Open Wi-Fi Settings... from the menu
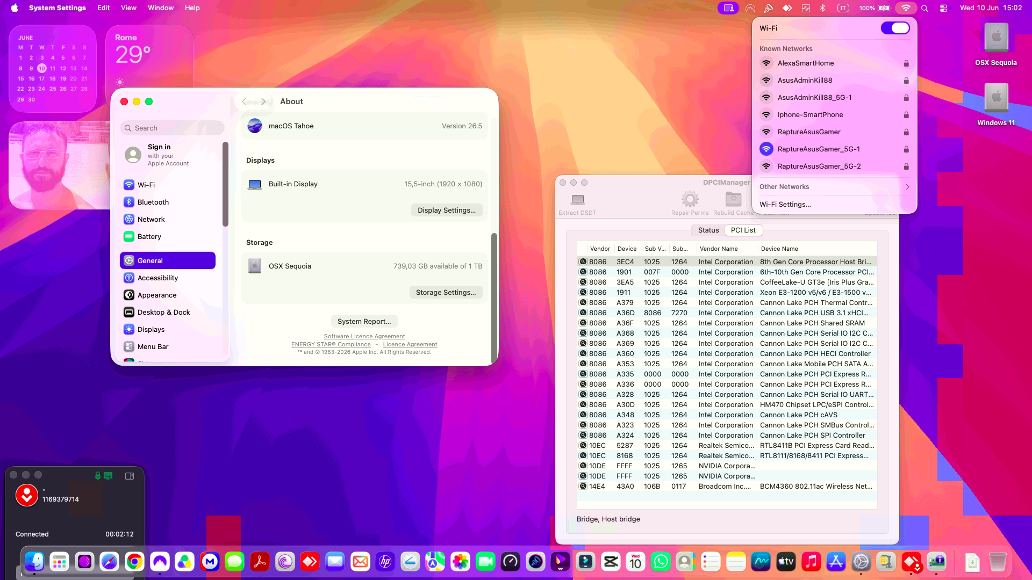Image resolution: width=1032 pixels, height=580 pixels. (x=785, y=204)
